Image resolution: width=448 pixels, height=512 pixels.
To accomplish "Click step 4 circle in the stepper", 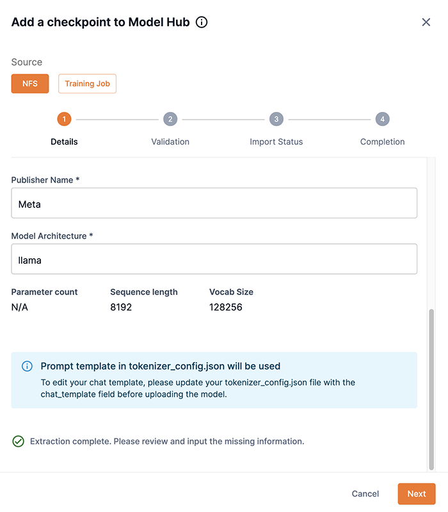I will (382, 119).
